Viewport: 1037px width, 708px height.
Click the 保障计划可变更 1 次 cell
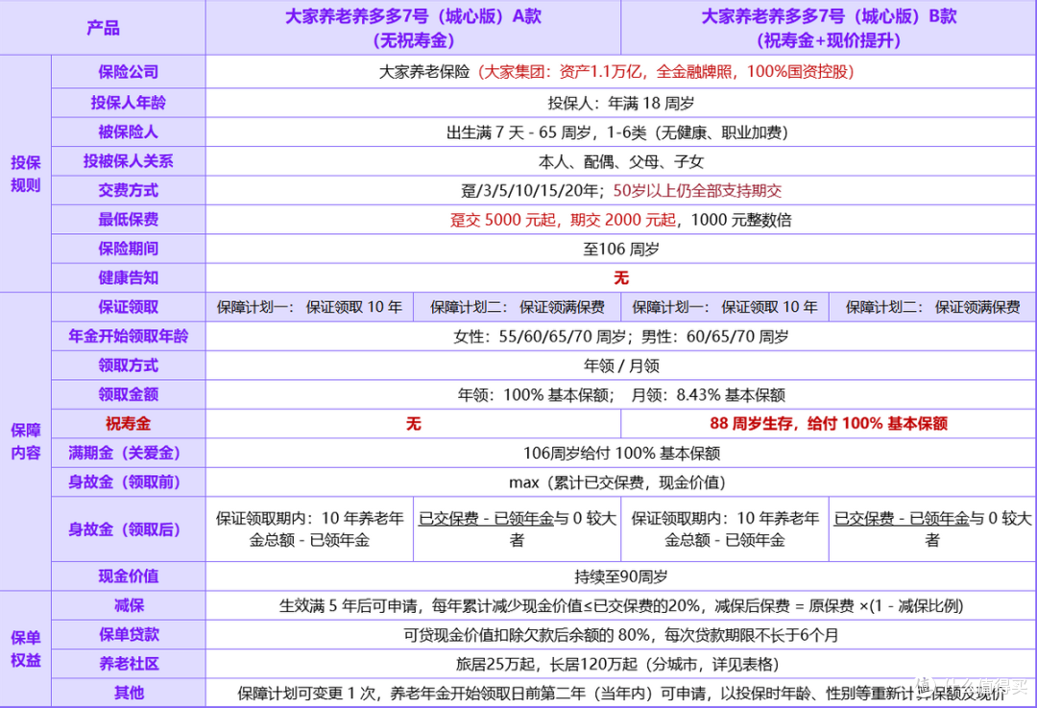(621, 693)
